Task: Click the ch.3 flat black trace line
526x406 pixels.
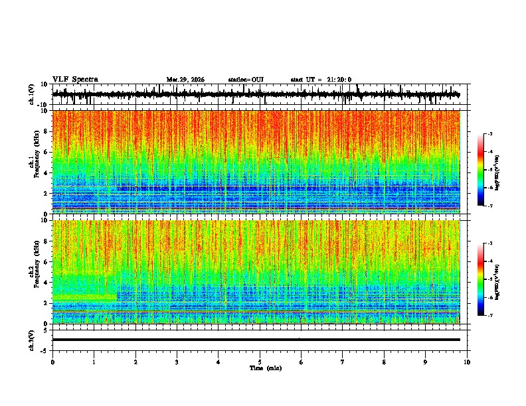Action: [x=256, y=340]
